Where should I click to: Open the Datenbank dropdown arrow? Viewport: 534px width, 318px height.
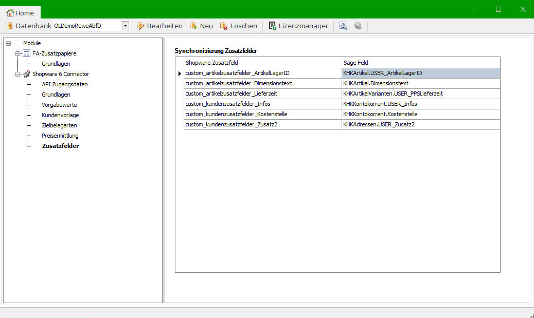126,26
